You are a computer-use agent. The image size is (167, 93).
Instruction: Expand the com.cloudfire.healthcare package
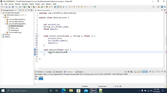(5, 19)
